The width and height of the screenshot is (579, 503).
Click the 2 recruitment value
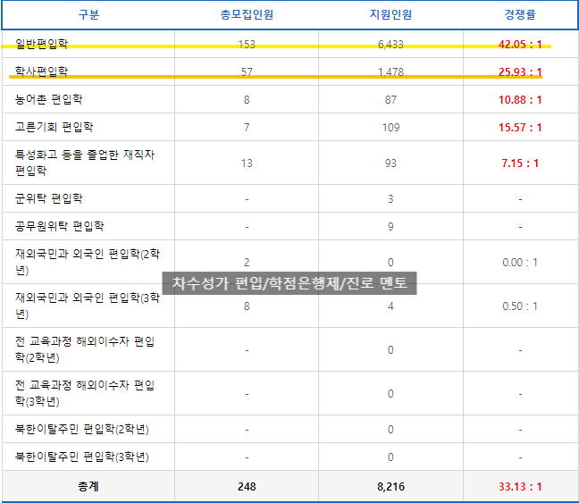247,263
